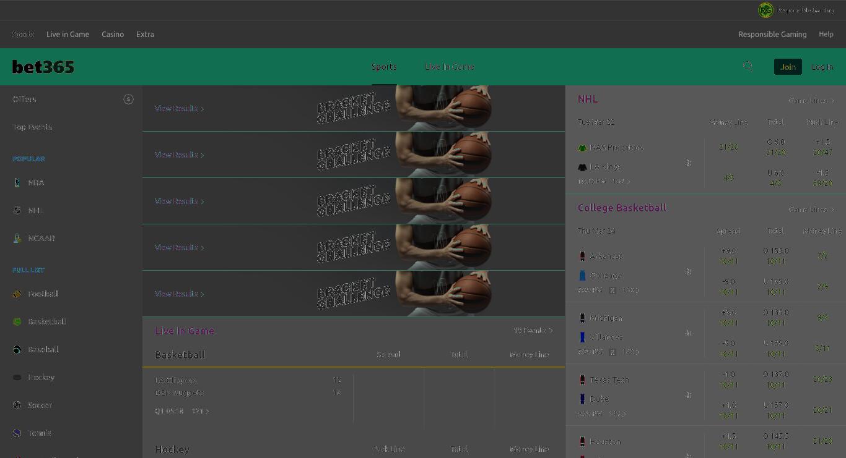Expand the Live In Game events count
Image resolution: width=846 pixels, height=458 pixels.
(x=533, y=331)
